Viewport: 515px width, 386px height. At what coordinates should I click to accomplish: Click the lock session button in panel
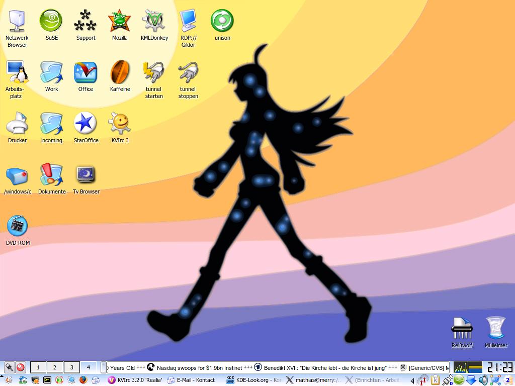coord(9,367)
